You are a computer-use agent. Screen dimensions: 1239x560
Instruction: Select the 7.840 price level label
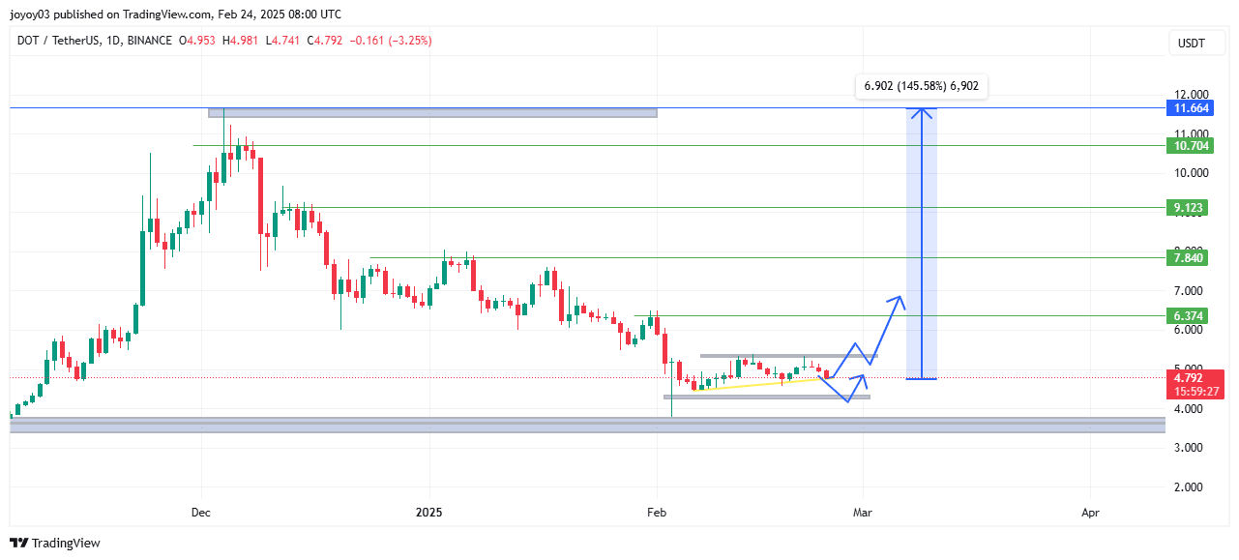[1188, 257]
